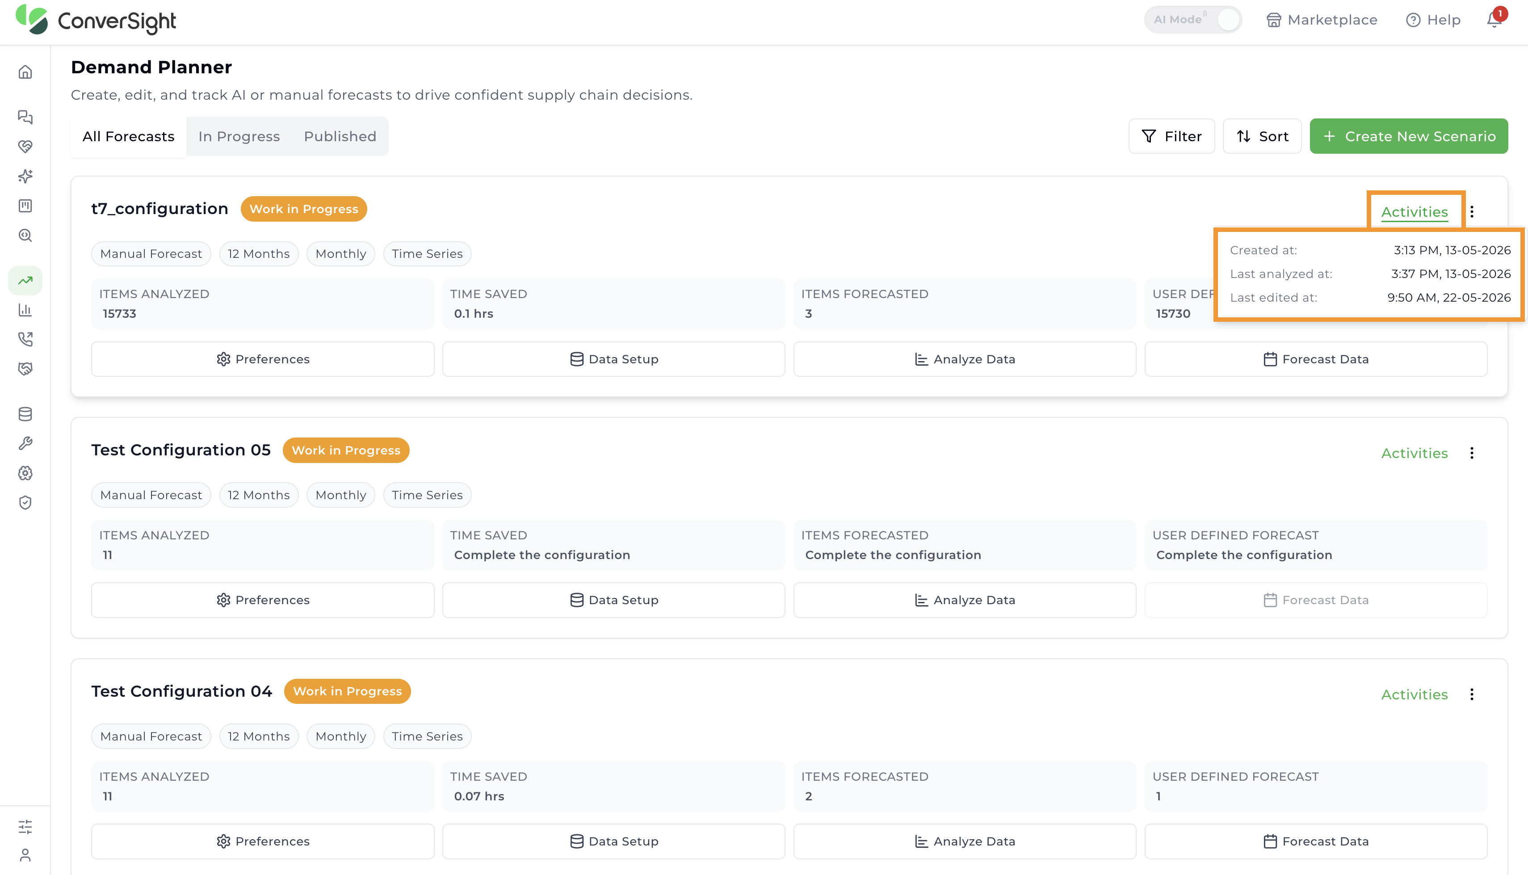Click Activities link on t7_configuration
The image size is (1528, 875).
[1415, 211]
